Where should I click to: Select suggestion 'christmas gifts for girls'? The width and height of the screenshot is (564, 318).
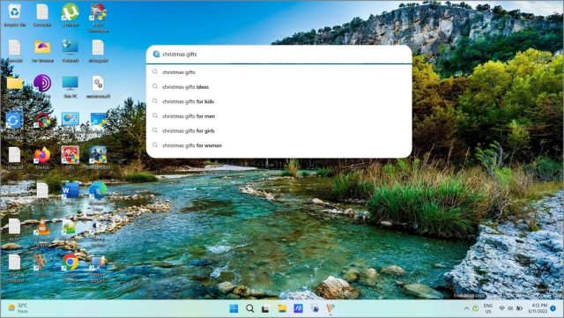pos(279,131)
